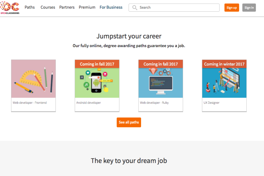The height and width of the screenshot is (176, 264).
Task: Click the Coming in winter 2017 banner
Action: (x=224, y=64)
